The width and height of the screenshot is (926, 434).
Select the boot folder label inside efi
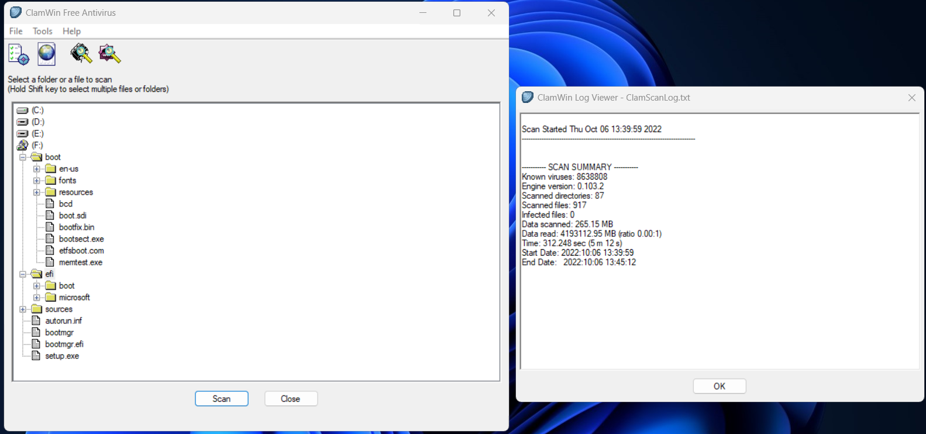[67, 285]
